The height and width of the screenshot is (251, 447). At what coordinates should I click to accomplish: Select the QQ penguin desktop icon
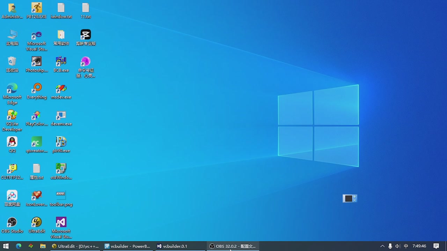click(12, 142)
